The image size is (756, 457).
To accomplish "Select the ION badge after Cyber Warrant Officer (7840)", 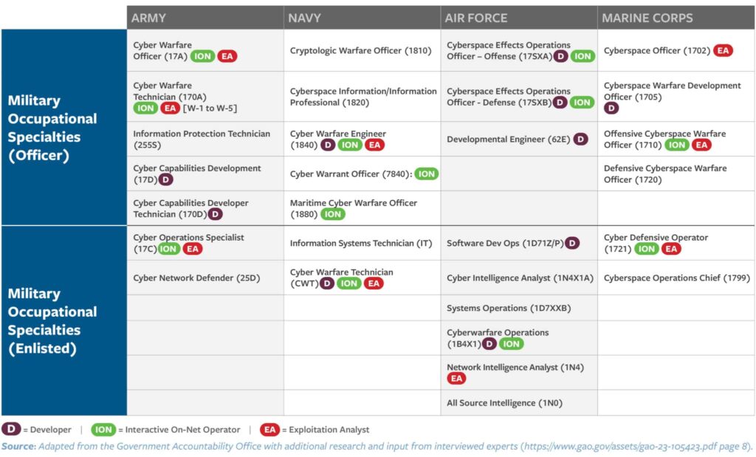I will coord(426,173).
